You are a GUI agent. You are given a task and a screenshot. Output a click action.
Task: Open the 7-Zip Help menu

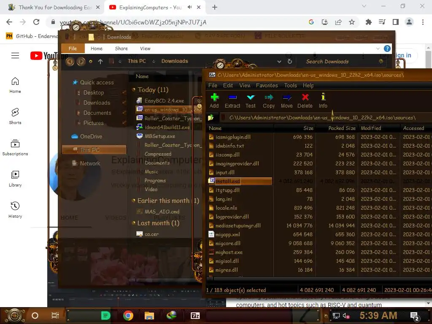tap(308, 85)
